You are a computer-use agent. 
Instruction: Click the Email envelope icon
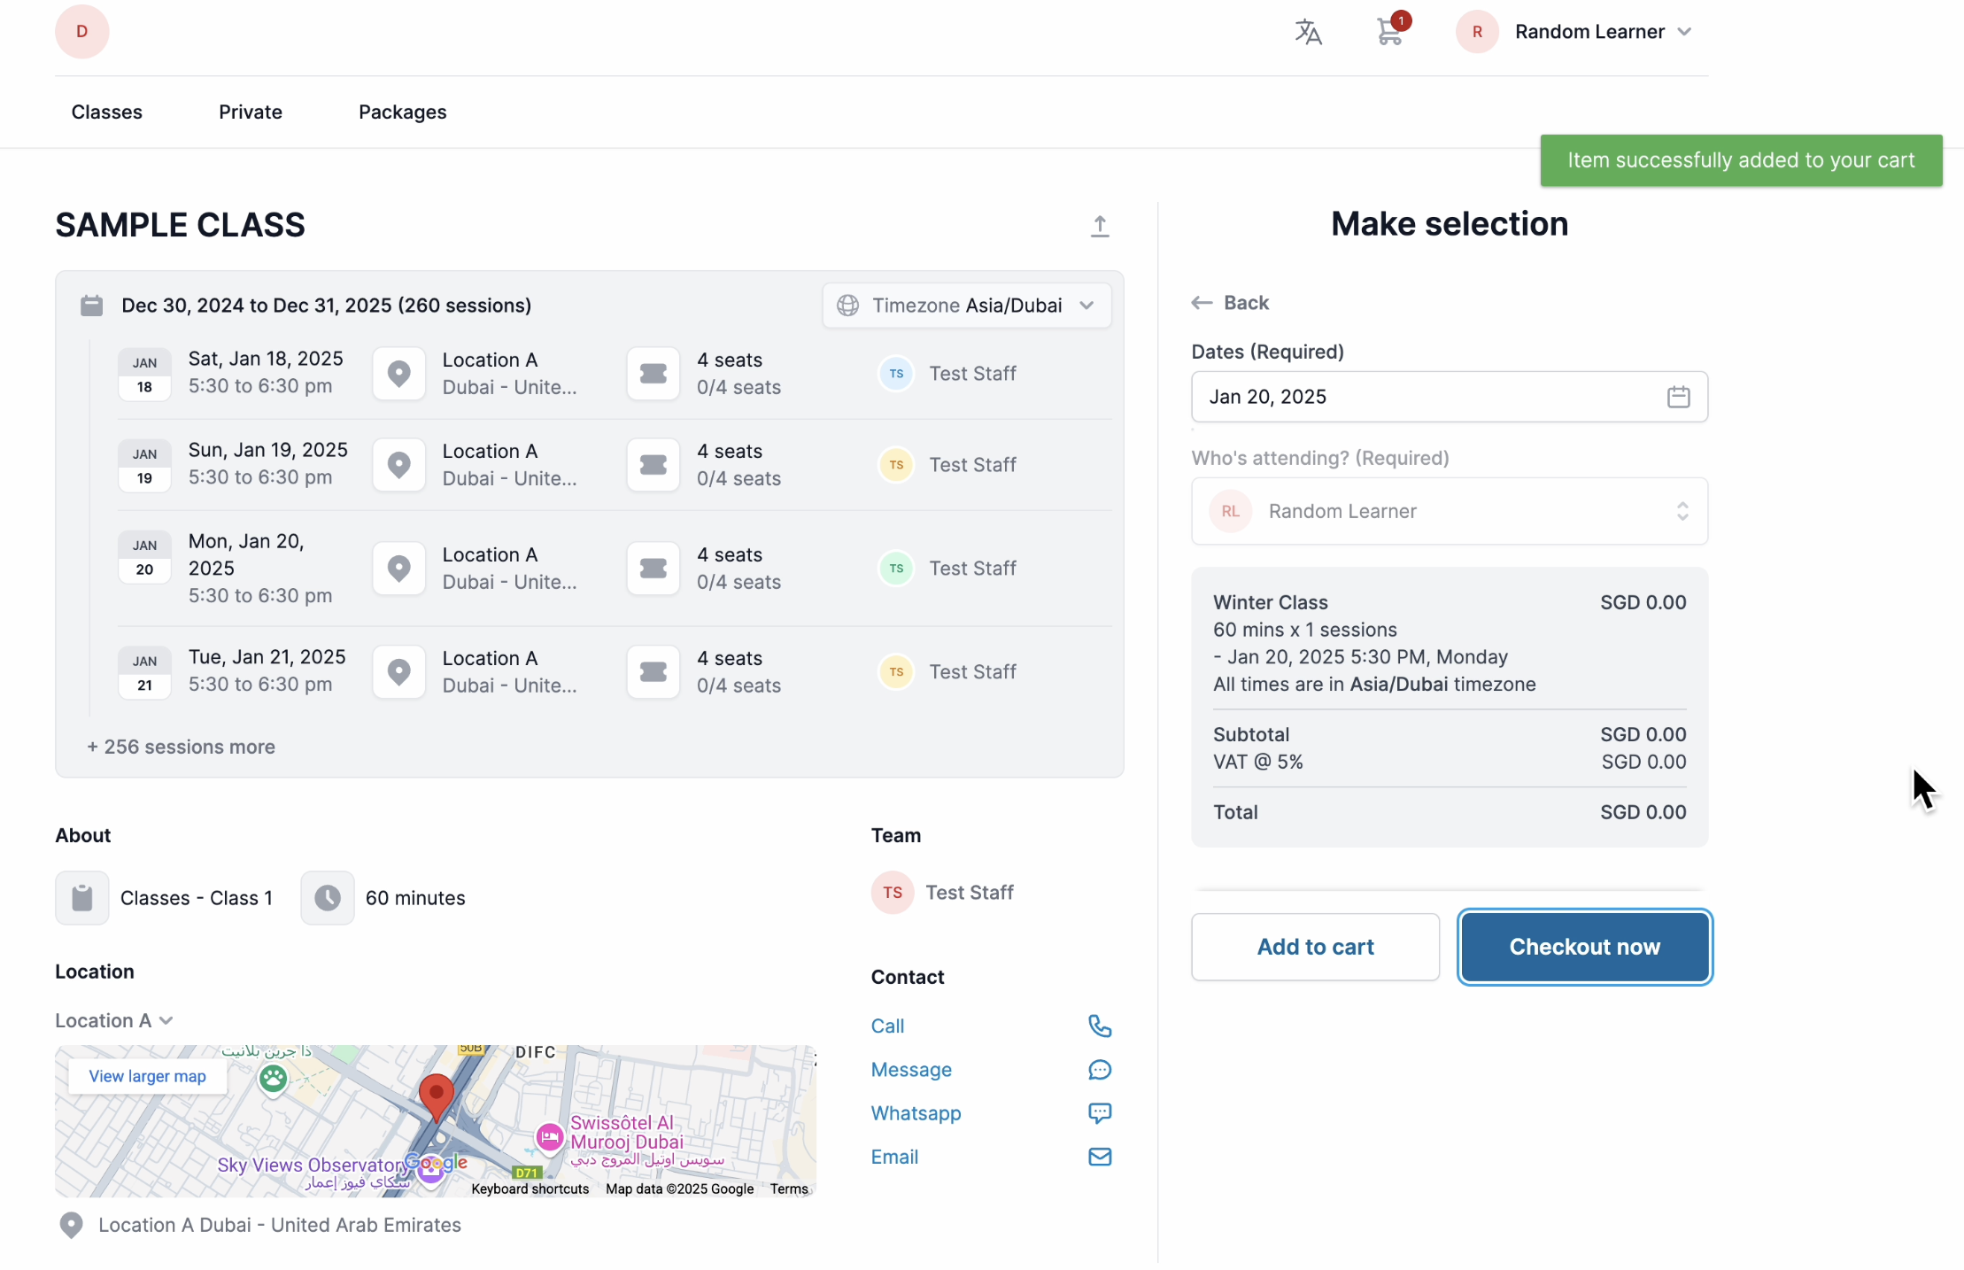1099,1157
